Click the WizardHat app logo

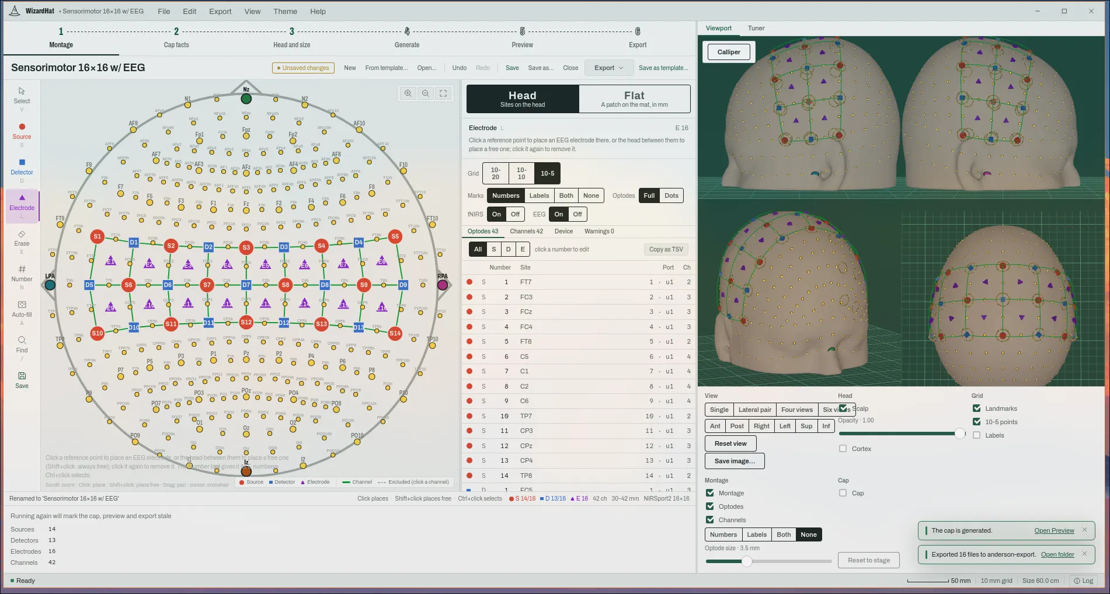(15, 11)
